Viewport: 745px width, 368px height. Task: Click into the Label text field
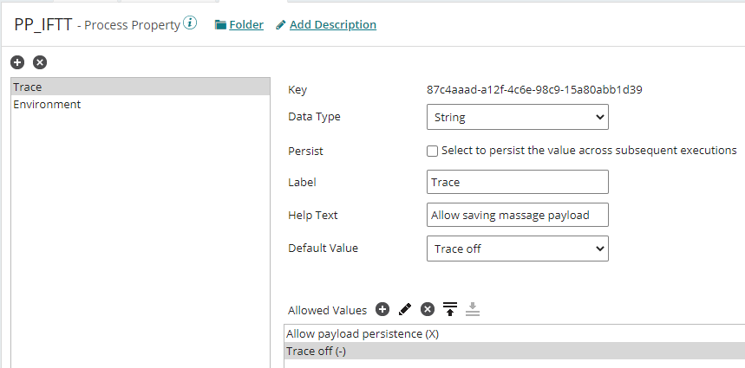point(518,182)
